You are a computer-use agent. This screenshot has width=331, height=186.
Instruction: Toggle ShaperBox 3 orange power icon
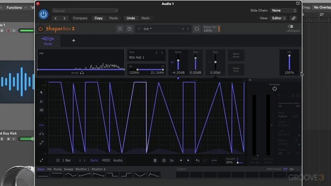pos(40,29)
